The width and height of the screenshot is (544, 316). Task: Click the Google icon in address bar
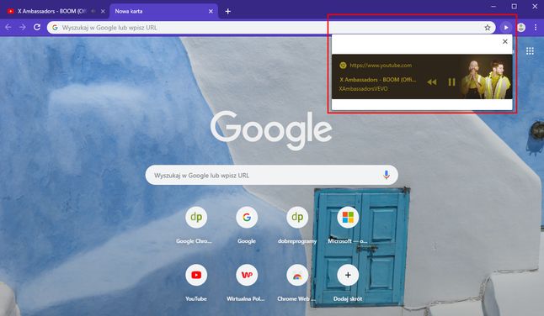[x=55, y=28]
